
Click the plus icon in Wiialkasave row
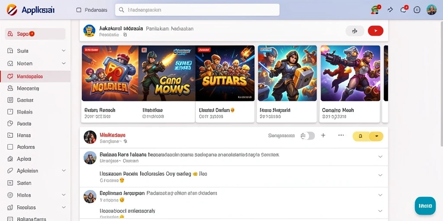[x=323, y=136]
